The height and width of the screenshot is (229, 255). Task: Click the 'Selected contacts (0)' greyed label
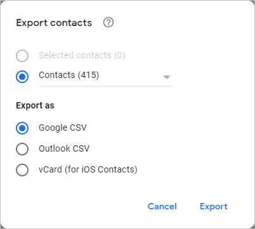click(82, 55)
